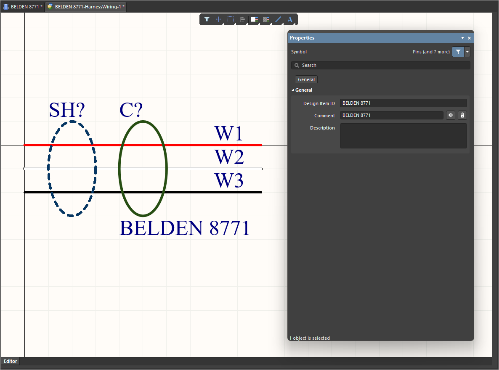Open the Properties panel options menu arrow
Screen dimensions: 499x370
[x=462, y=38]
